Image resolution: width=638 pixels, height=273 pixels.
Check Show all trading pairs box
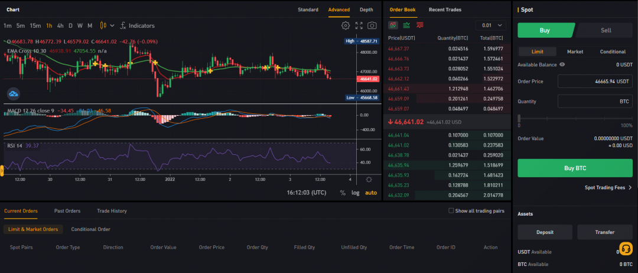451,210
